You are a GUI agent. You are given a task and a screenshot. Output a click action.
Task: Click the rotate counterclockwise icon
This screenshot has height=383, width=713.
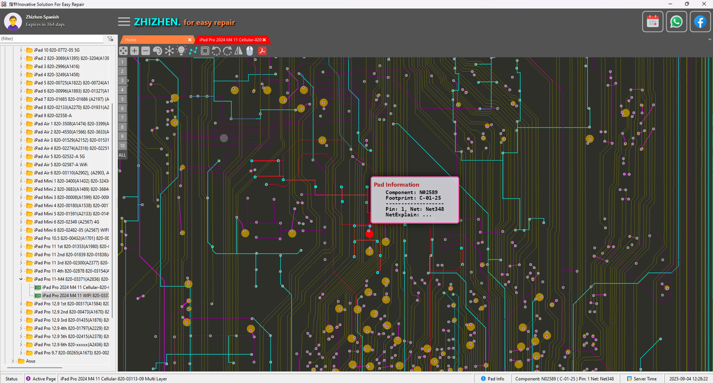click(x=216, y=51)
